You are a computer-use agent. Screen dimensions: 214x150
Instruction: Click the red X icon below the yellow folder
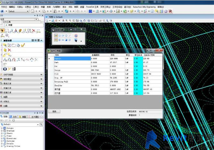point(9,50)
